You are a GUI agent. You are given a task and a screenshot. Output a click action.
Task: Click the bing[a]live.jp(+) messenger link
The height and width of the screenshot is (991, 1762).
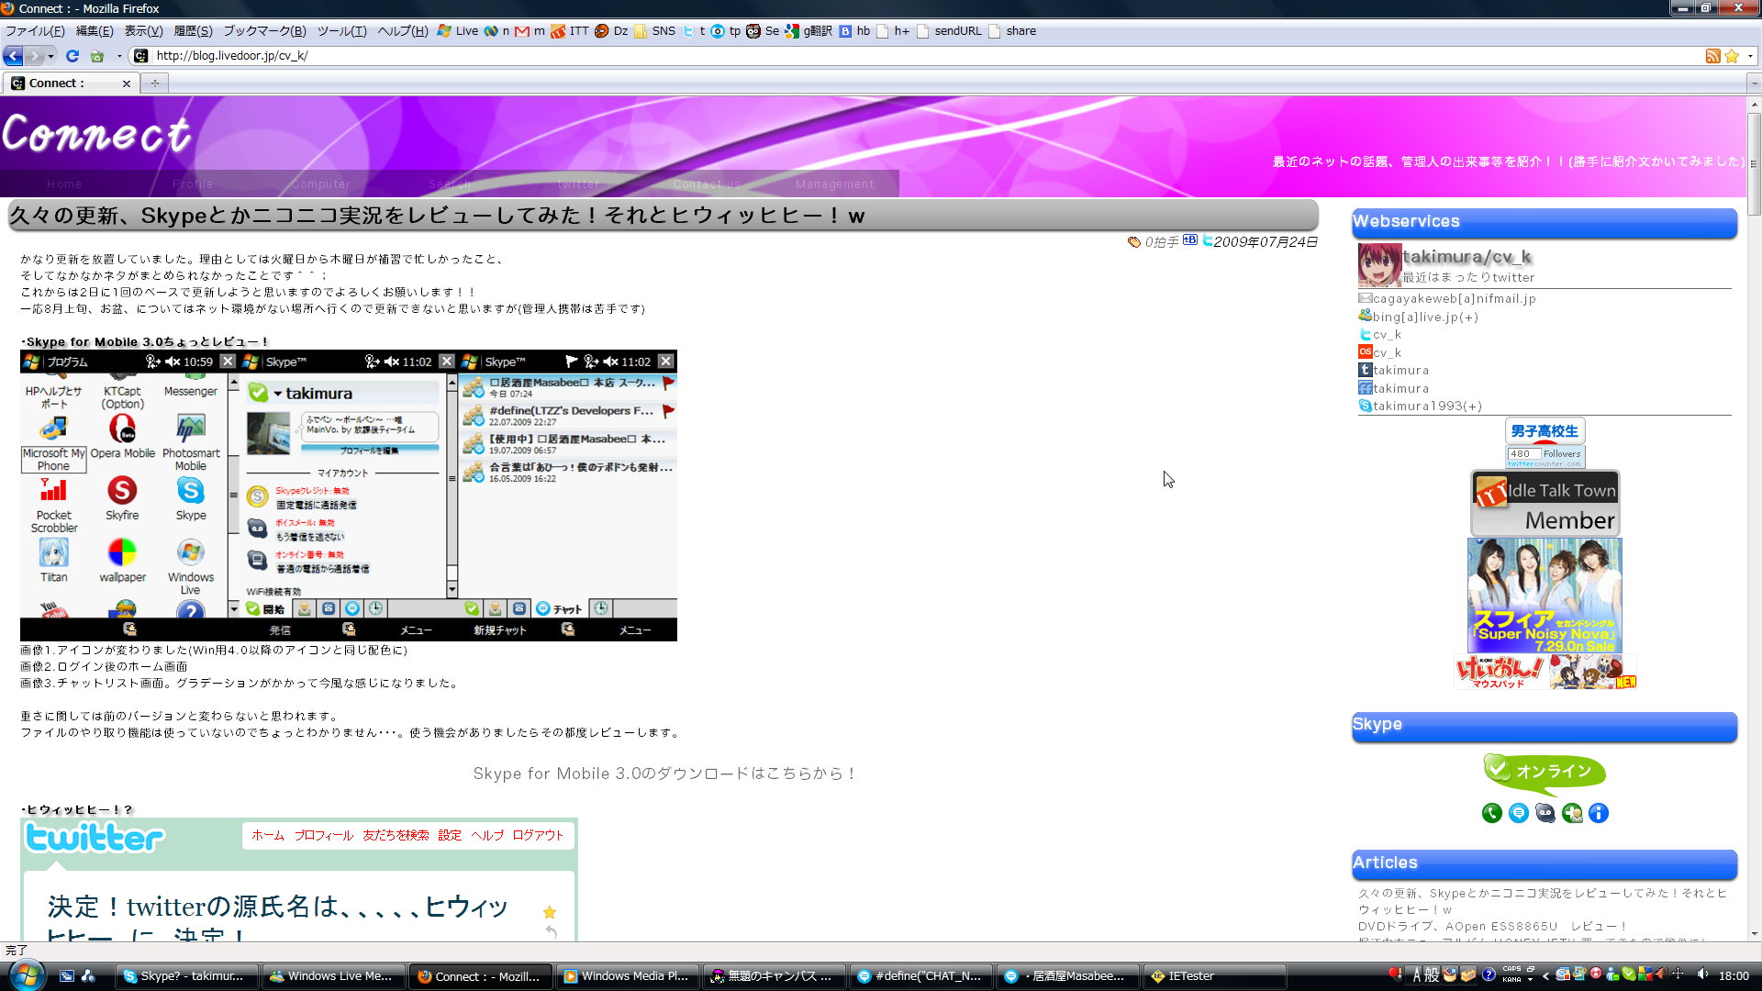1419,317
